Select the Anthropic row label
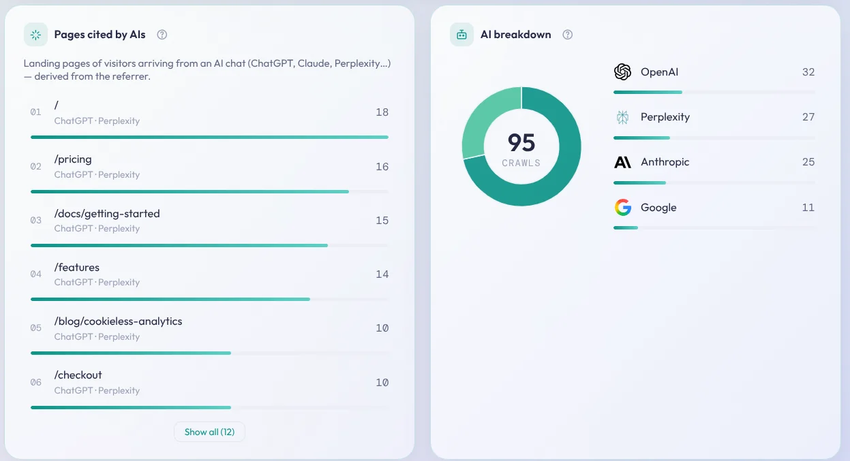The width and height of the screenshot is (850, 461). pos(665,162)
